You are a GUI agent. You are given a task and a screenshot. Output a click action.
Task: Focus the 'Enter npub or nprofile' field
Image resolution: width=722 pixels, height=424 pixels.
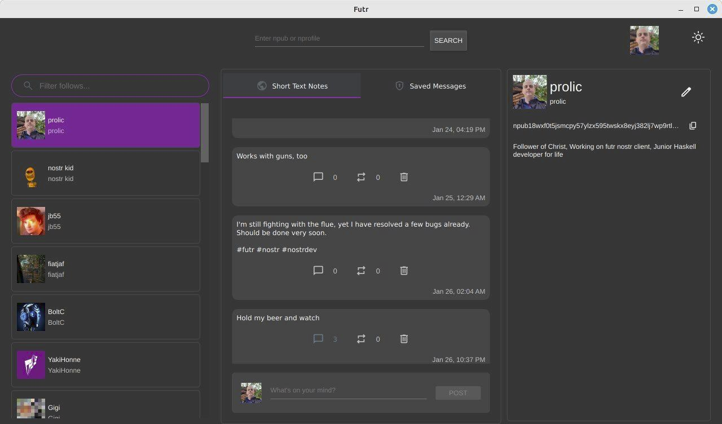pos(339,39)
